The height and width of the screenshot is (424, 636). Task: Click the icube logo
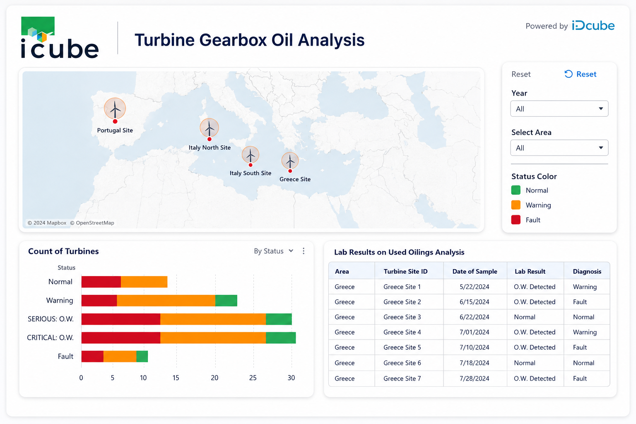coord(60,37)
